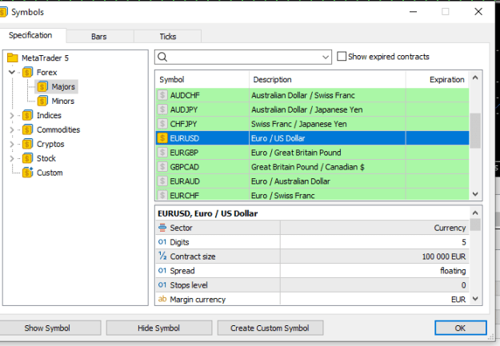The image size is (500, 346).
Task: Enable Show expired contracts checkbox
Action: [x=342, y=57]
